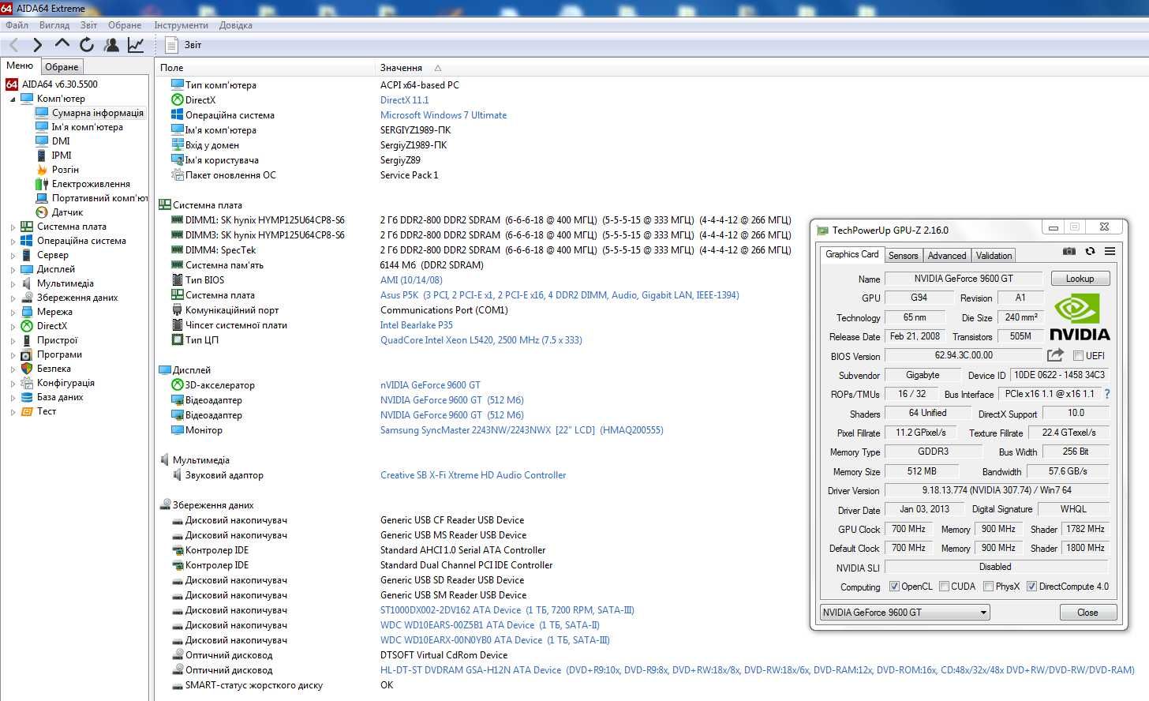Click the Звуковий адаптор speaker icon

pos(178,475)
